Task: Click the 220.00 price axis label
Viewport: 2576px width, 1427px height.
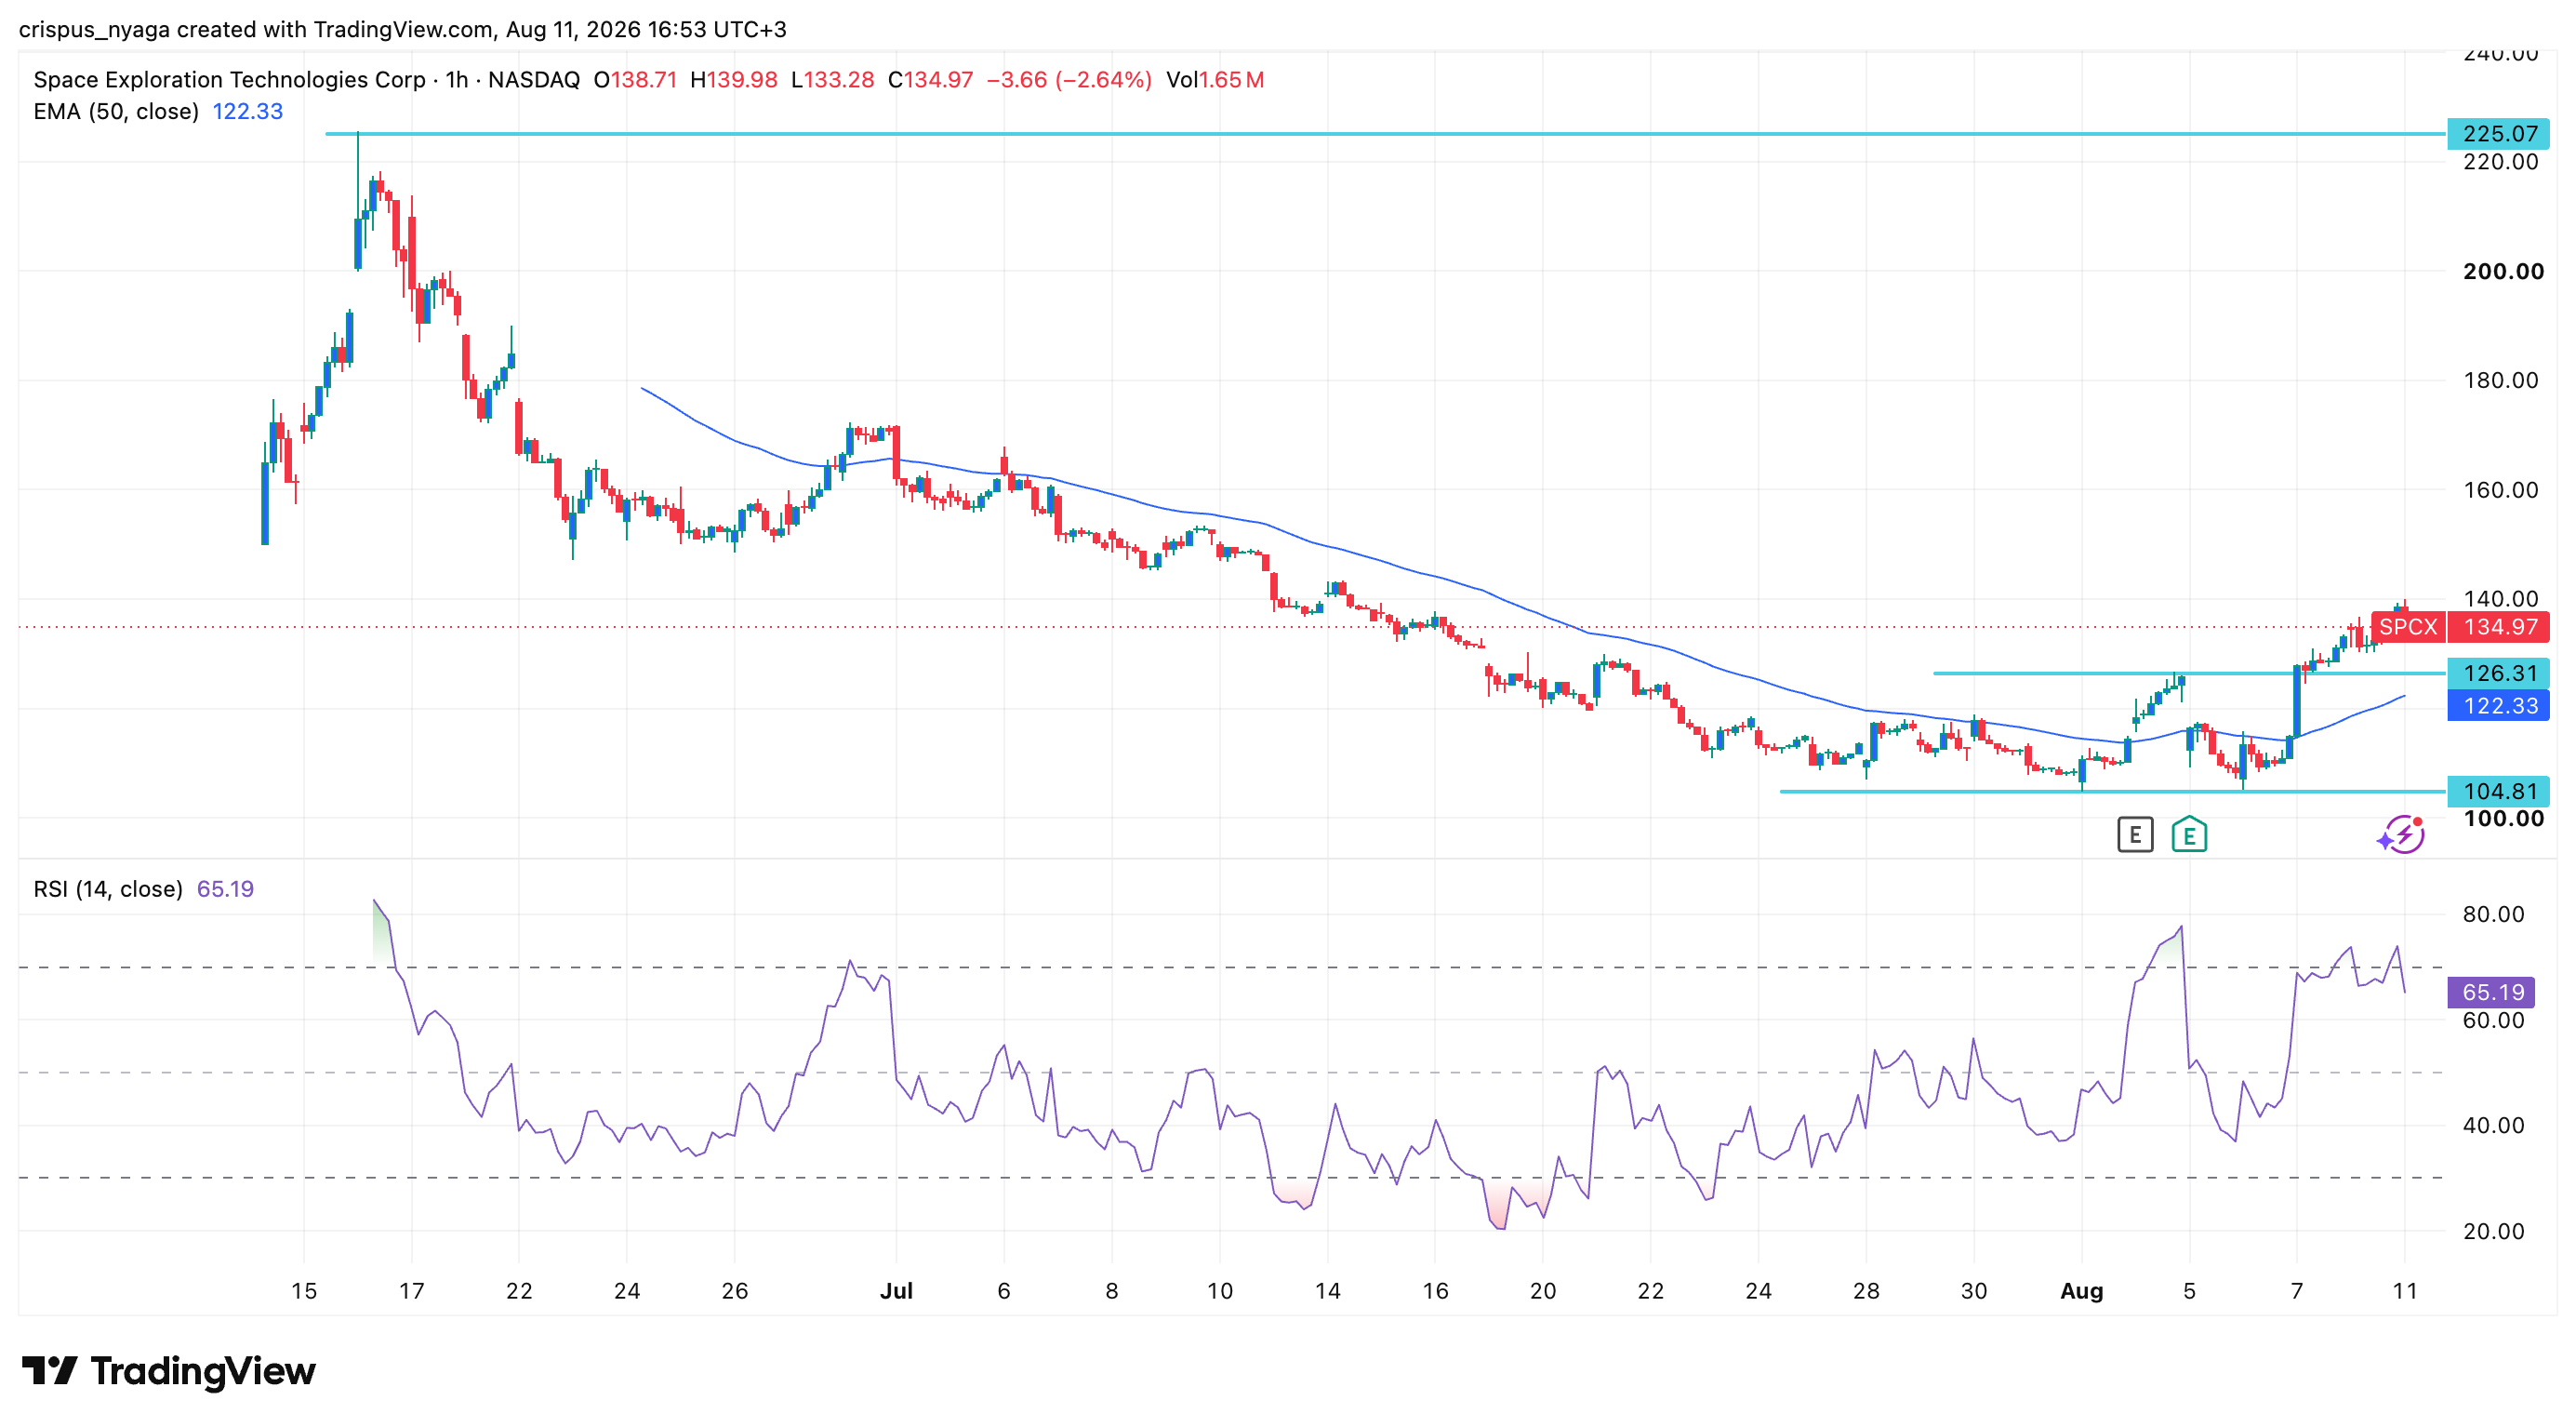Action: pyautogui.click(x=2500, y=161)
